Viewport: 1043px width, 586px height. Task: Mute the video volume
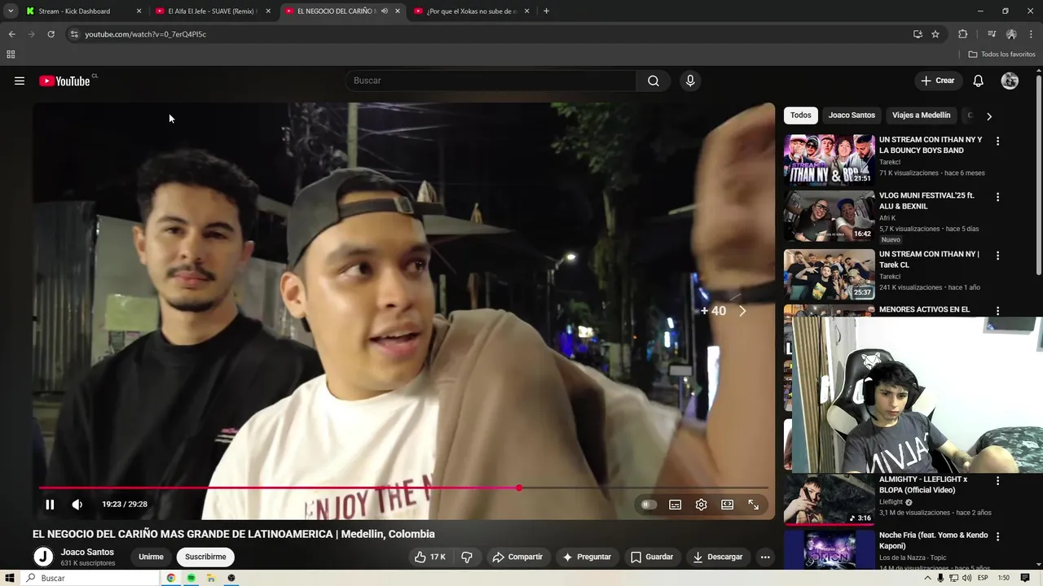(77, 505)
